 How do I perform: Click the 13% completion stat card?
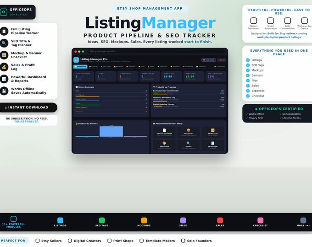coord(216,76)
